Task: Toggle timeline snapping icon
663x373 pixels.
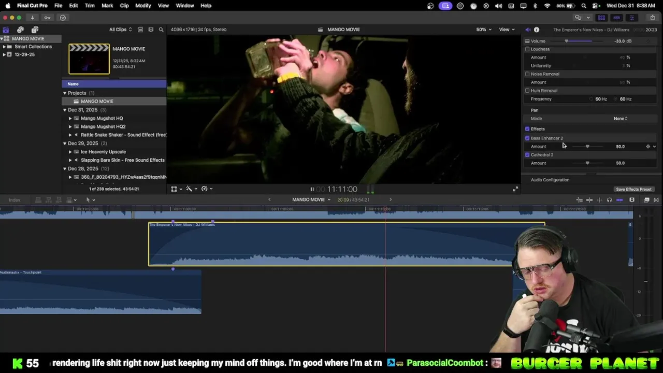Action: [x=619, y=200]
